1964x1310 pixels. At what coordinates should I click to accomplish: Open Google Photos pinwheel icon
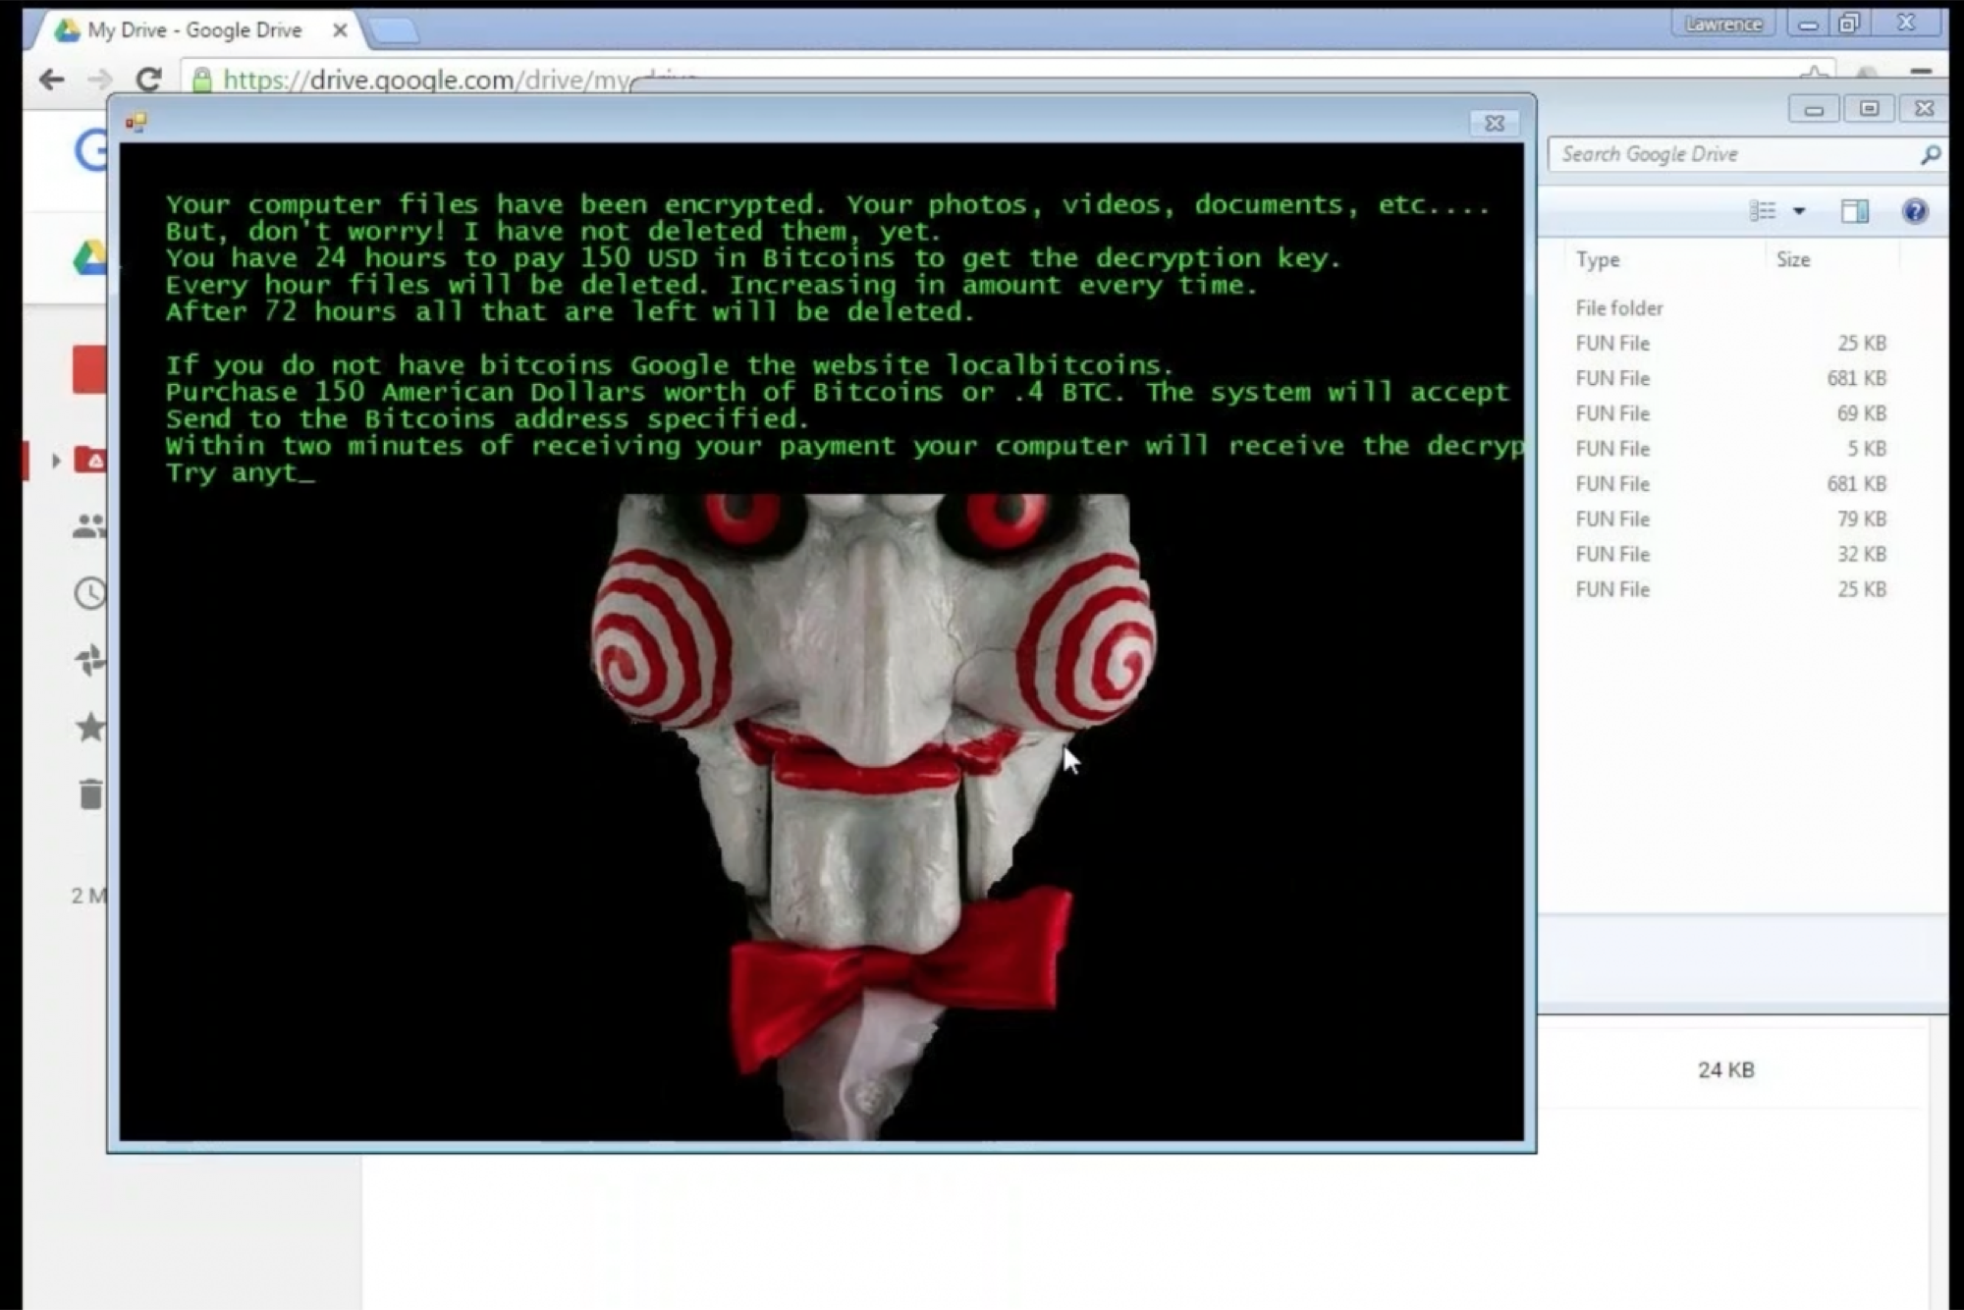(90, 660)
